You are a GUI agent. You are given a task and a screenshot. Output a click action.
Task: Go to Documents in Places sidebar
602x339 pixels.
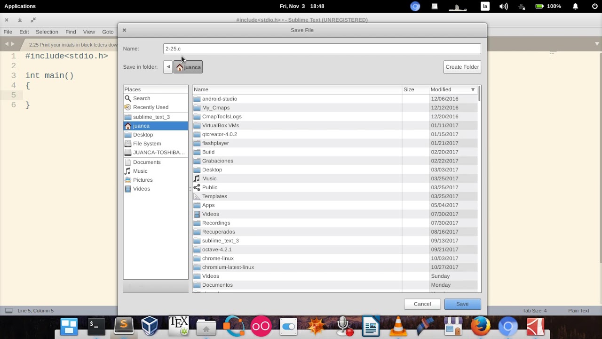(156, 162)
